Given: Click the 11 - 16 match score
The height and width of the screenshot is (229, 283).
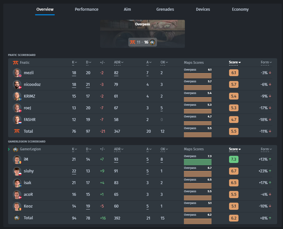Looking at the screenshot, I should (x=142, y=42).
